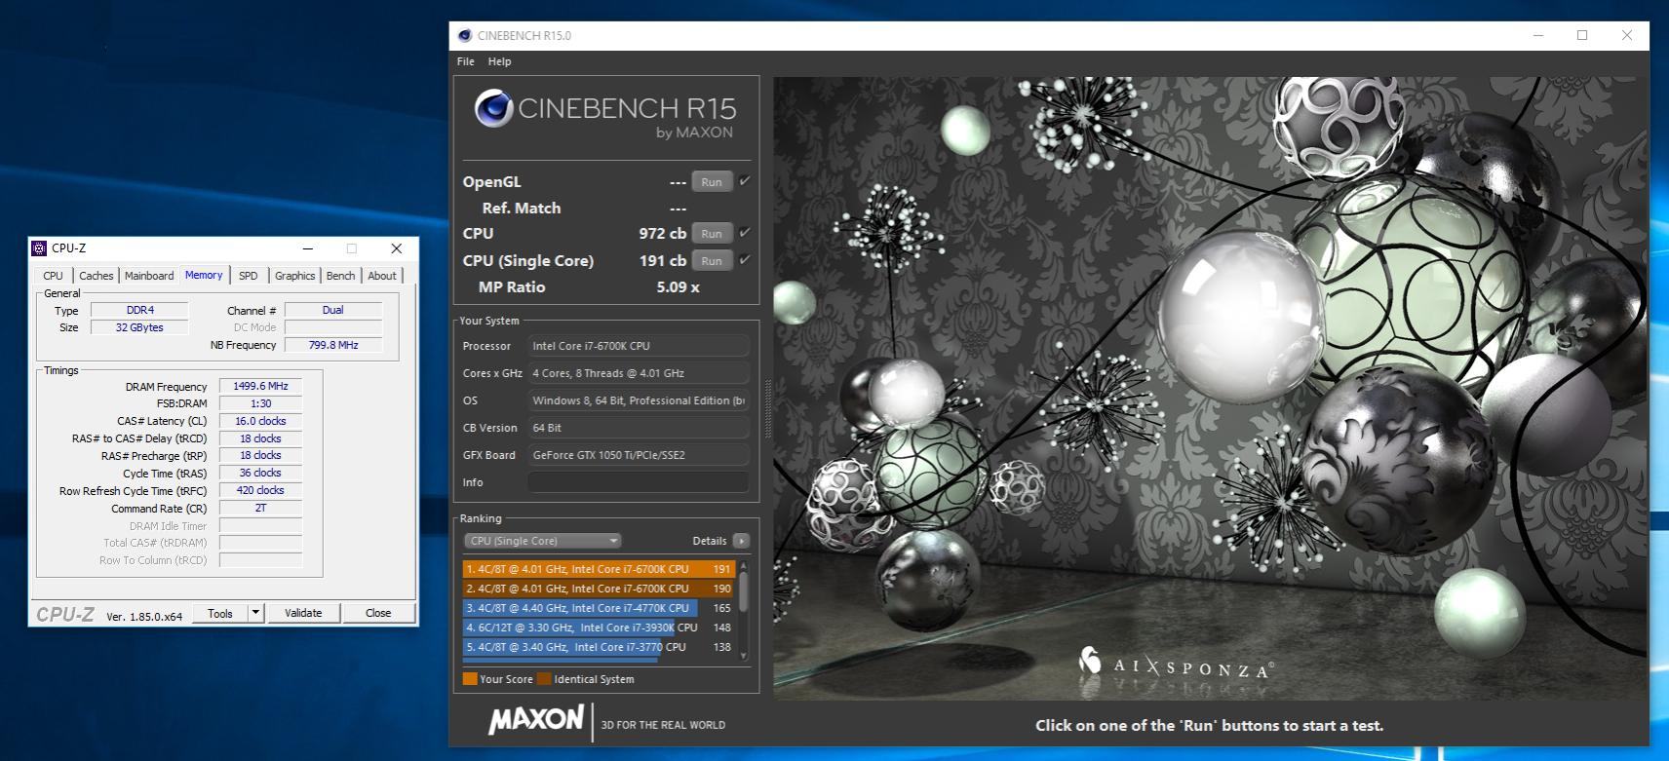Click the ranking scrollbar up arrow
Screen dimensions: 1669x761
click(x=744, y=565)
